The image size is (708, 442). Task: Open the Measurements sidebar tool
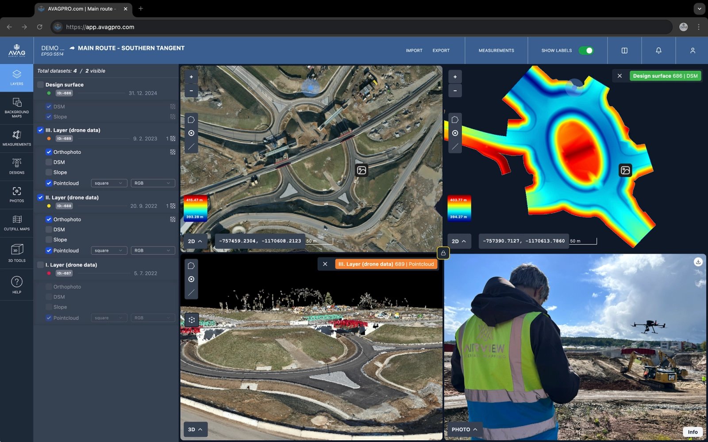coord(17,138)
